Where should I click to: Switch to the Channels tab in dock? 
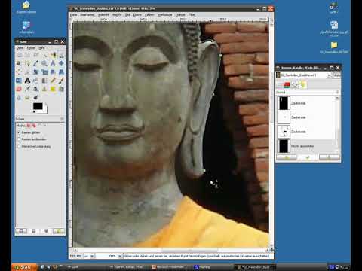tap(287, 85)
